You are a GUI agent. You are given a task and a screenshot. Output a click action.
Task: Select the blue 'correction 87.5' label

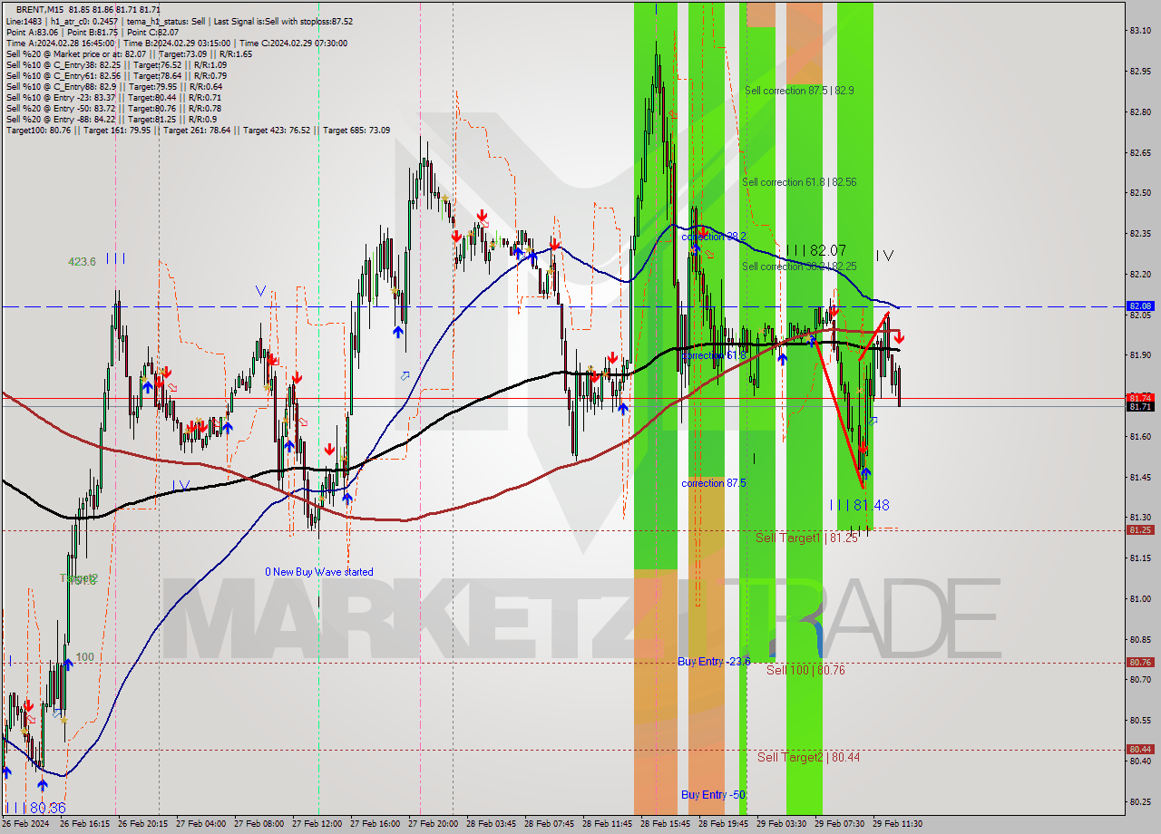pyautogui.click(x=714, y=483)
